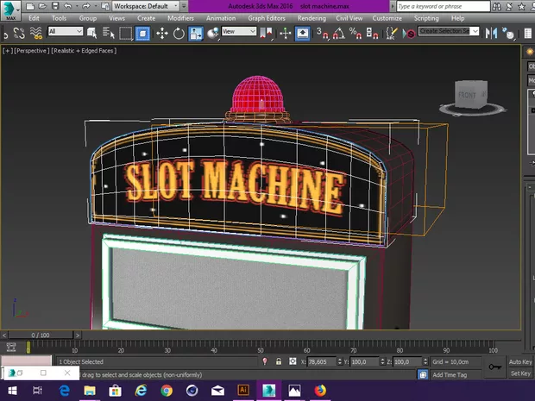The image size is (535, 401).
Task: Select the Select and Rotate tool
Action: 179,33
